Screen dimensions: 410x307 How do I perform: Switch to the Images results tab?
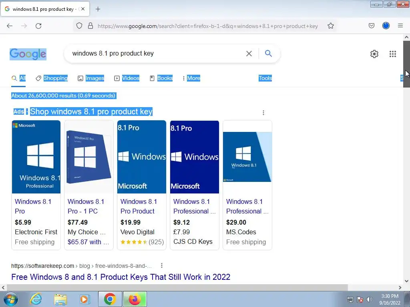91,78
